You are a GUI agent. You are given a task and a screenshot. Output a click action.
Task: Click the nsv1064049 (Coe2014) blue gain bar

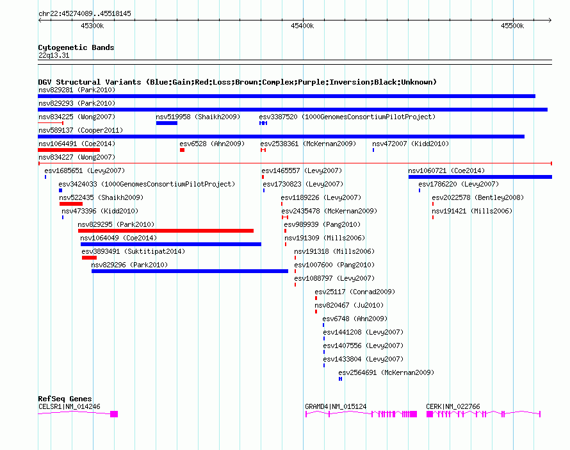coord(171,244)
